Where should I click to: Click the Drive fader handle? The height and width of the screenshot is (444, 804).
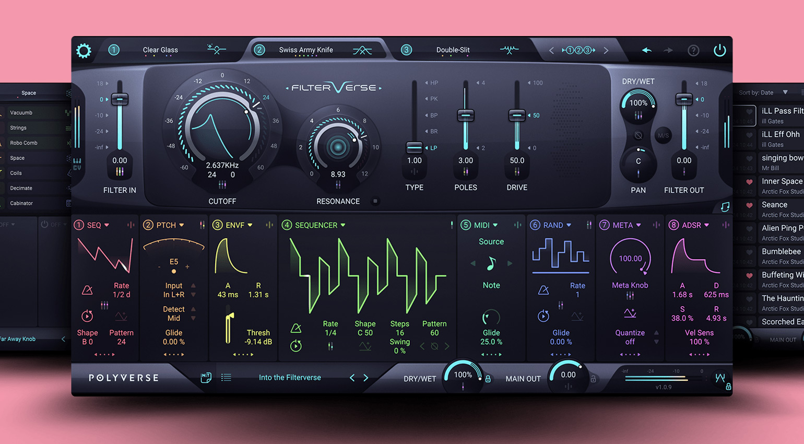517,115
